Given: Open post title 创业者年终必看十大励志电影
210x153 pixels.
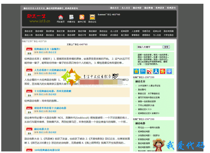Looking at the screenshot, I should 50,108.
